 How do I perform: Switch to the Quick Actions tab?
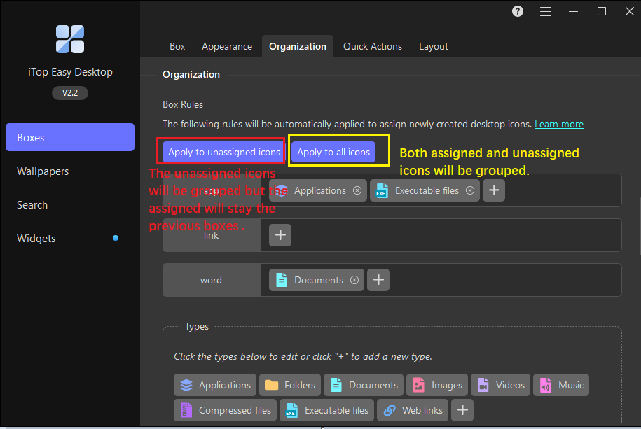373,46
